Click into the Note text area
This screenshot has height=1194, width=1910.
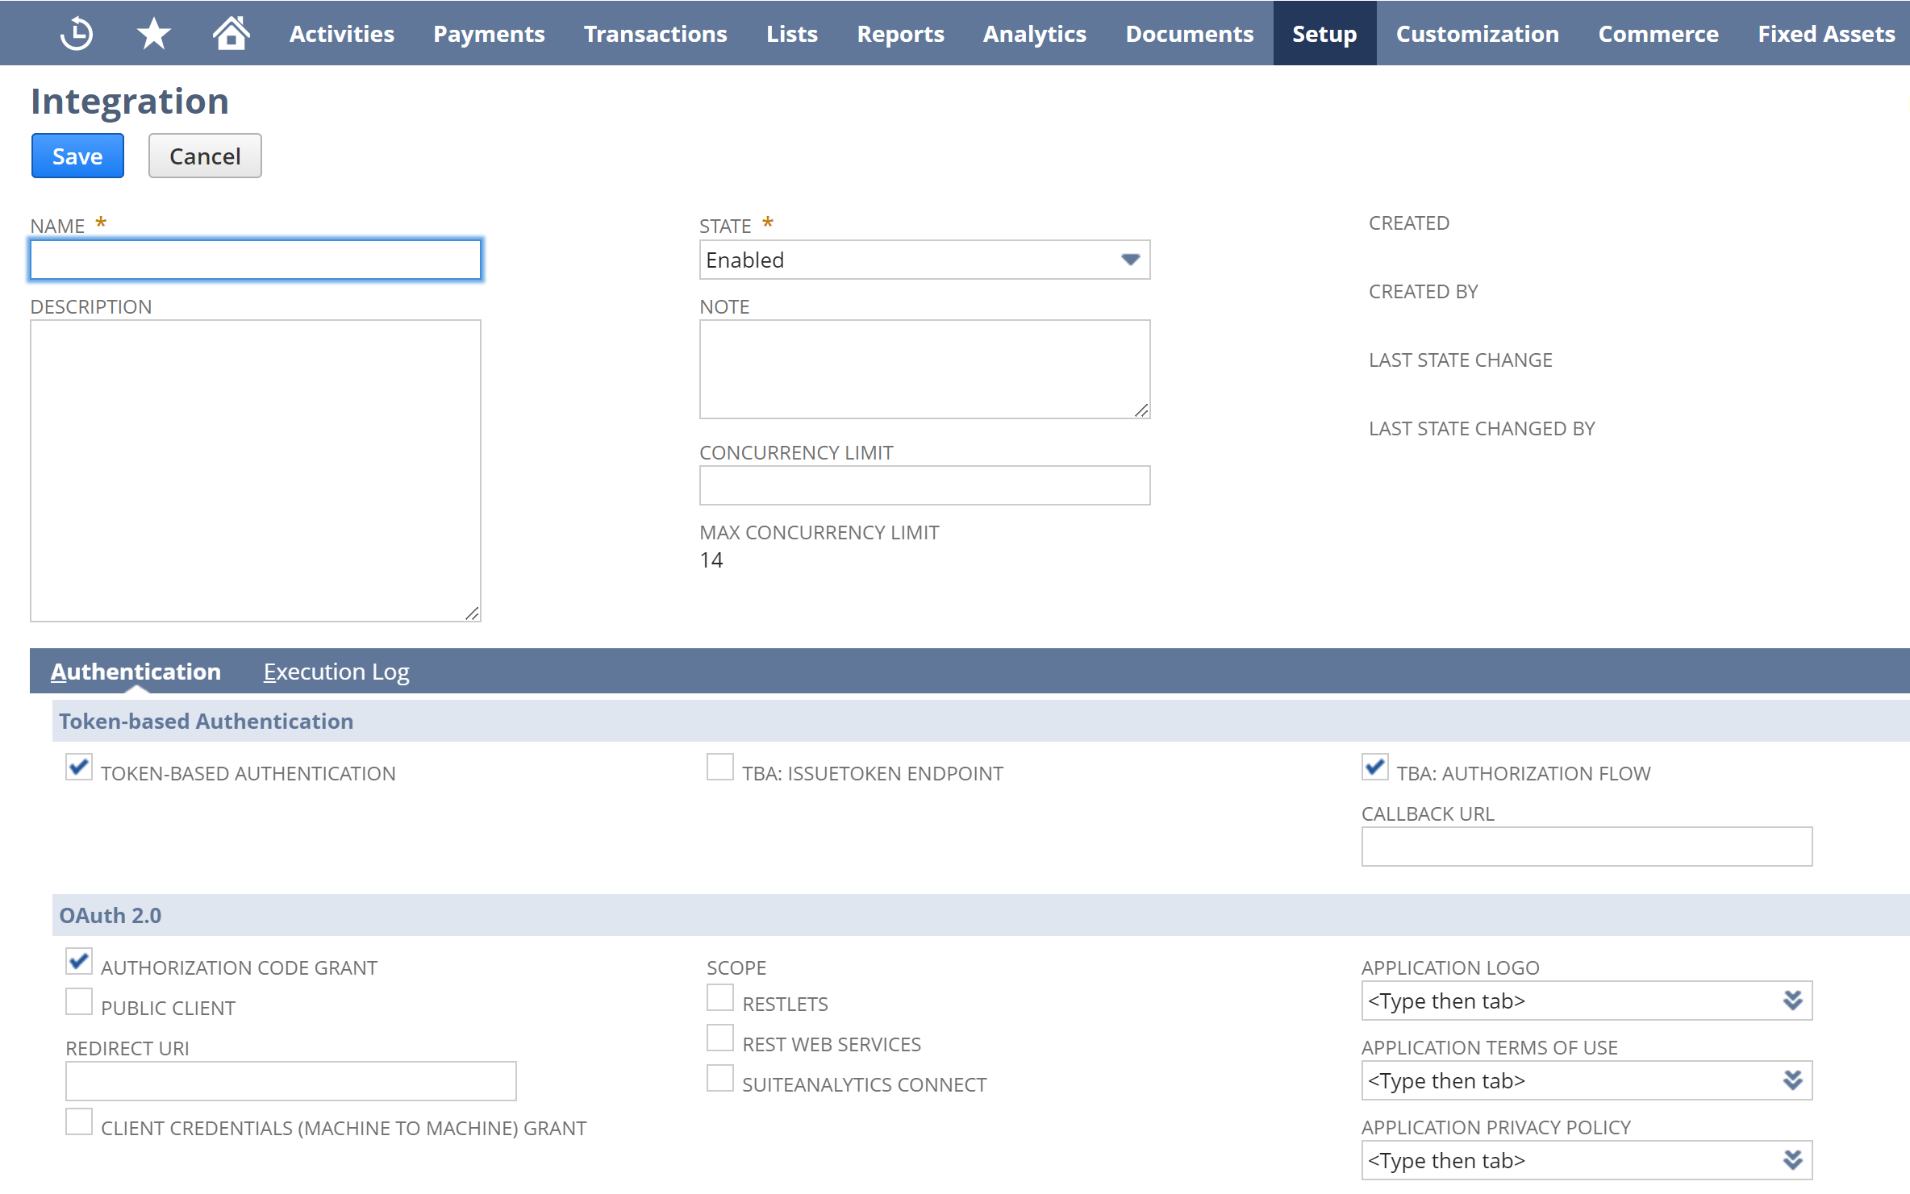(924, 369)
